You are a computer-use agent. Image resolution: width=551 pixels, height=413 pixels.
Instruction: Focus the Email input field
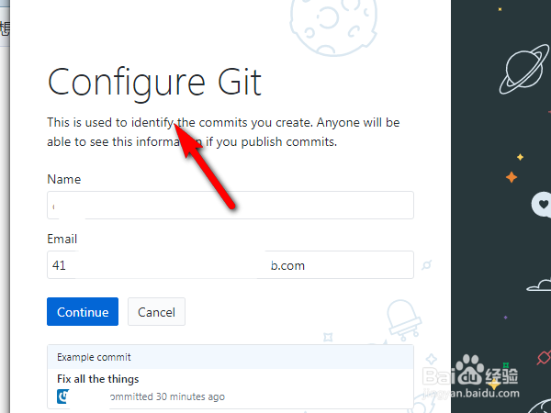(x=230, y=265)
